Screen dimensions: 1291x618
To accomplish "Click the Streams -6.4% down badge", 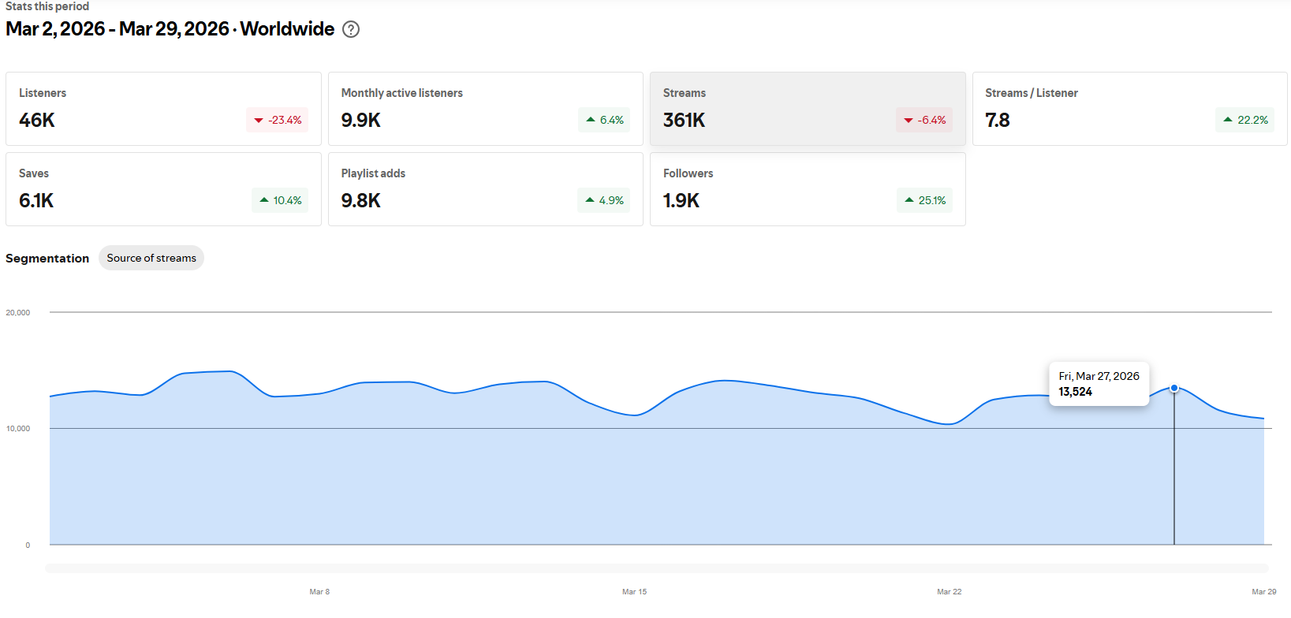I will (x=924, y=120).
